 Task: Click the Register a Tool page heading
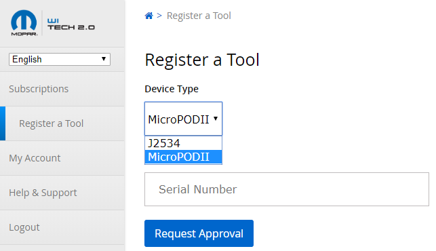pos(202,60)
